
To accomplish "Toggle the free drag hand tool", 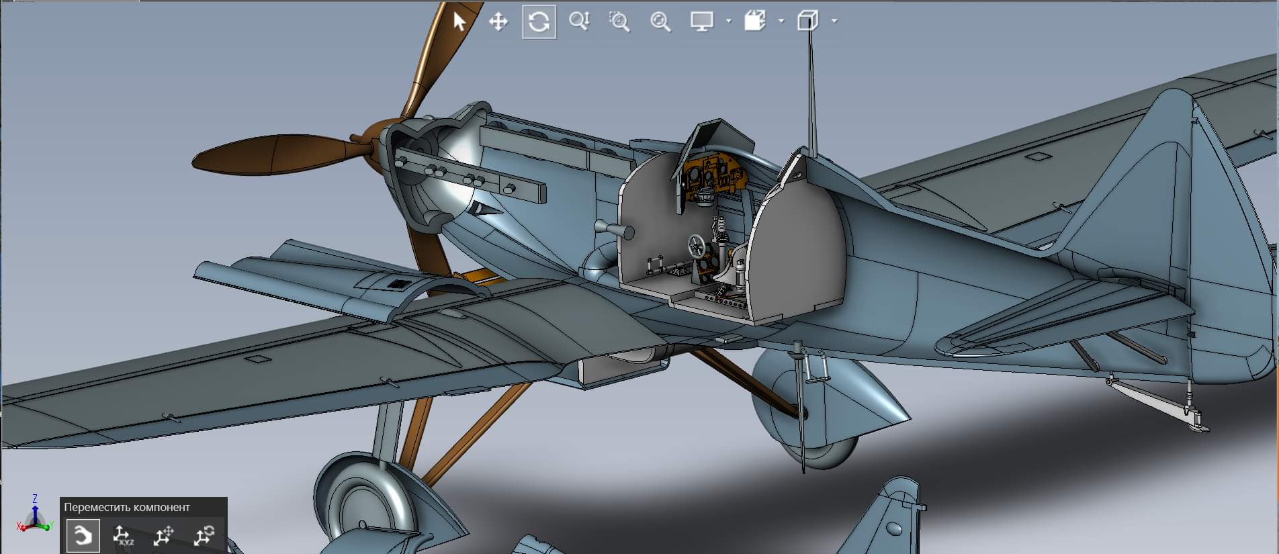I will click(83, 536).
